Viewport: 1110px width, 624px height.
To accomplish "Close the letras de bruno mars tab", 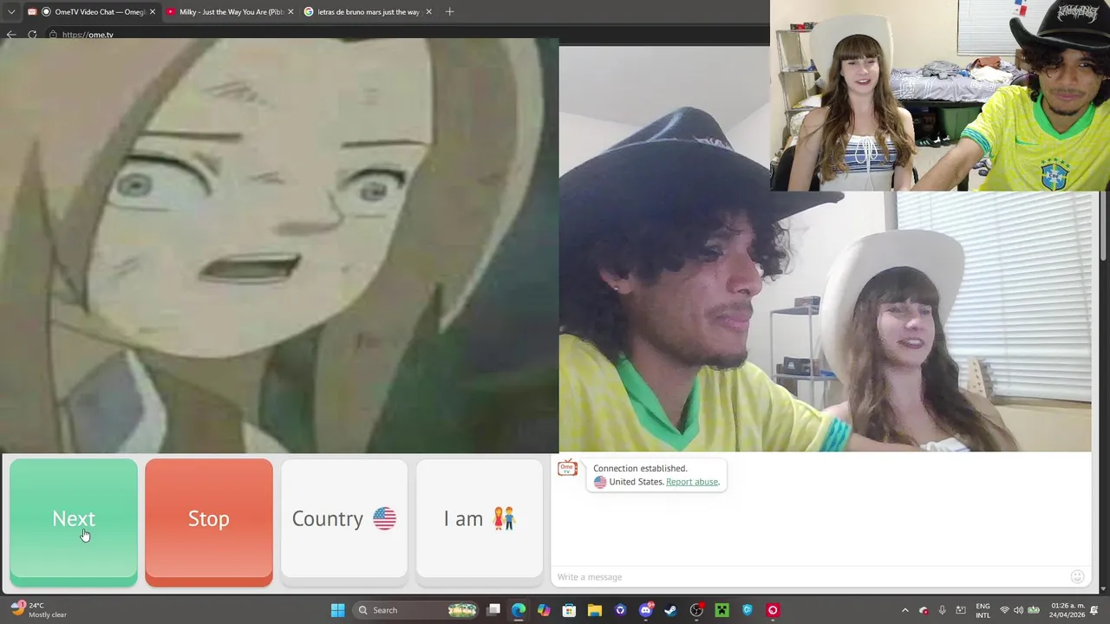I will point(428,12).
